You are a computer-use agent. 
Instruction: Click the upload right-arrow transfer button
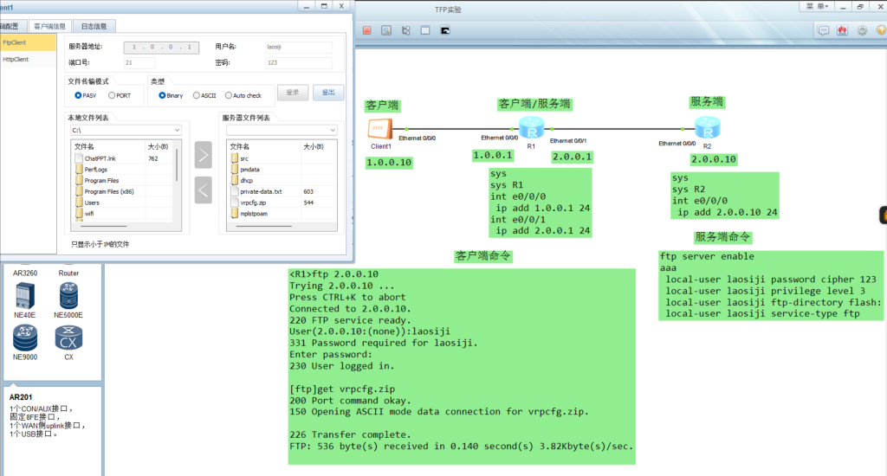point(203,156)
